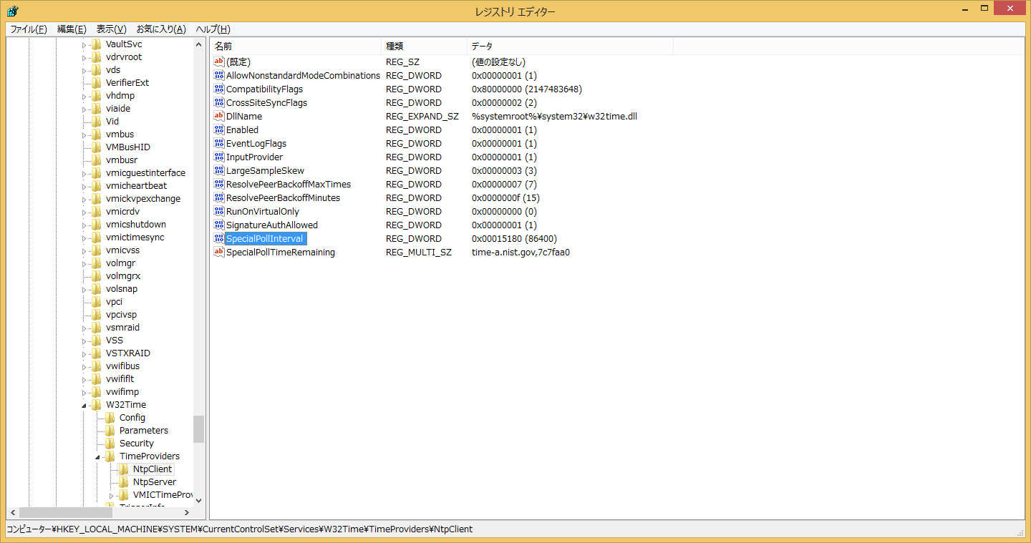
Task: Select the VMBusHID key in the tree
Action: [128, 147]
